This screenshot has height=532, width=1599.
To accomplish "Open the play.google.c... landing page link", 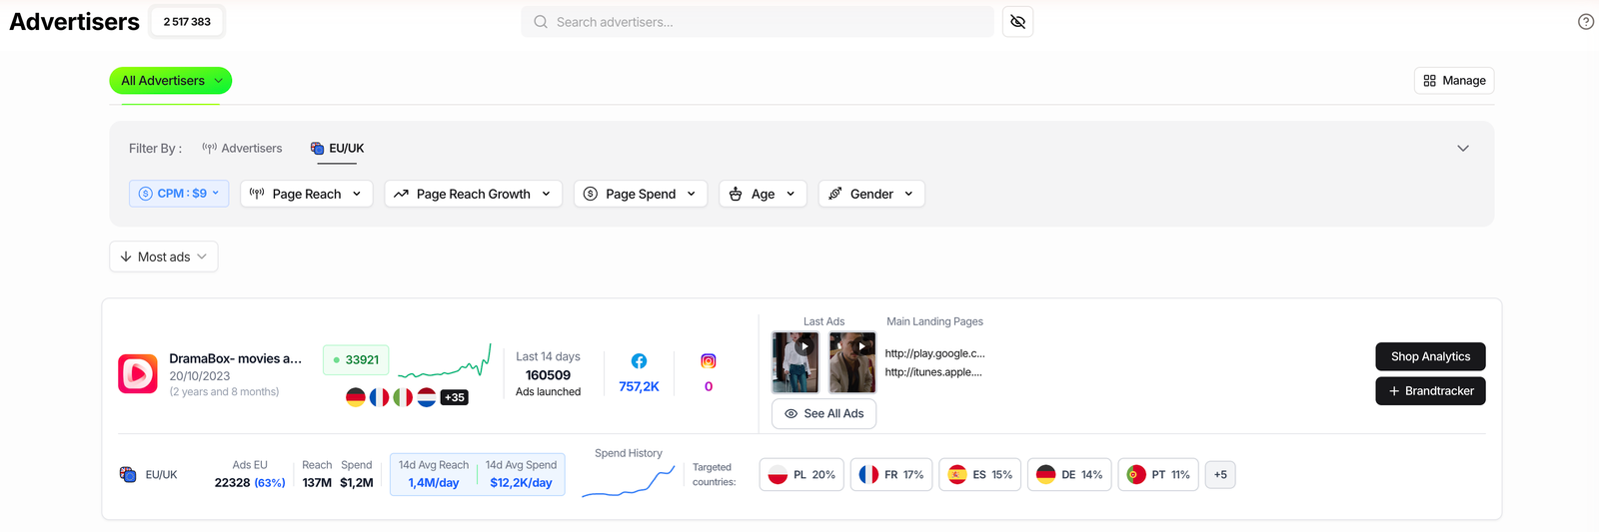I will tap(934, 353).
